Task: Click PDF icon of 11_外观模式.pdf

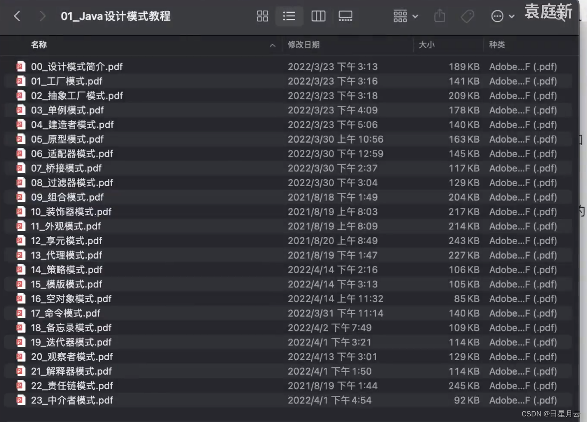Action: click(21, 226)
